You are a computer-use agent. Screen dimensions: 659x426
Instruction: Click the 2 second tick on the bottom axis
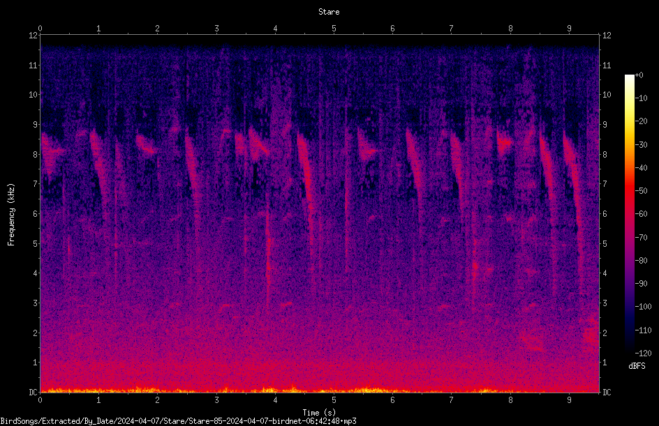coord(157,400)
